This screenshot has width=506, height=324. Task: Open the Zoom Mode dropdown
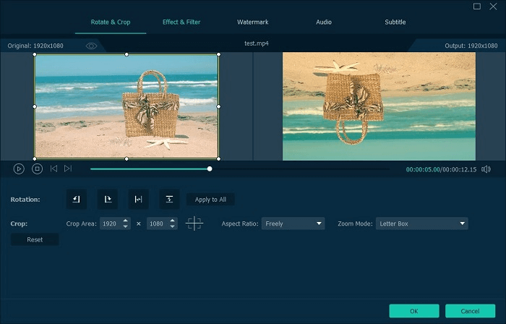421,223
